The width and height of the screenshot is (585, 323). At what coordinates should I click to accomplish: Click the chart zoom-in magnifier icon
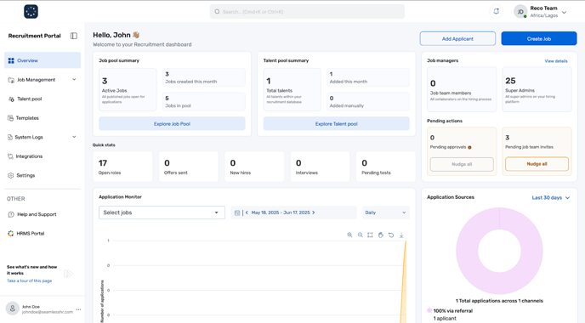[x=349, y=235]
